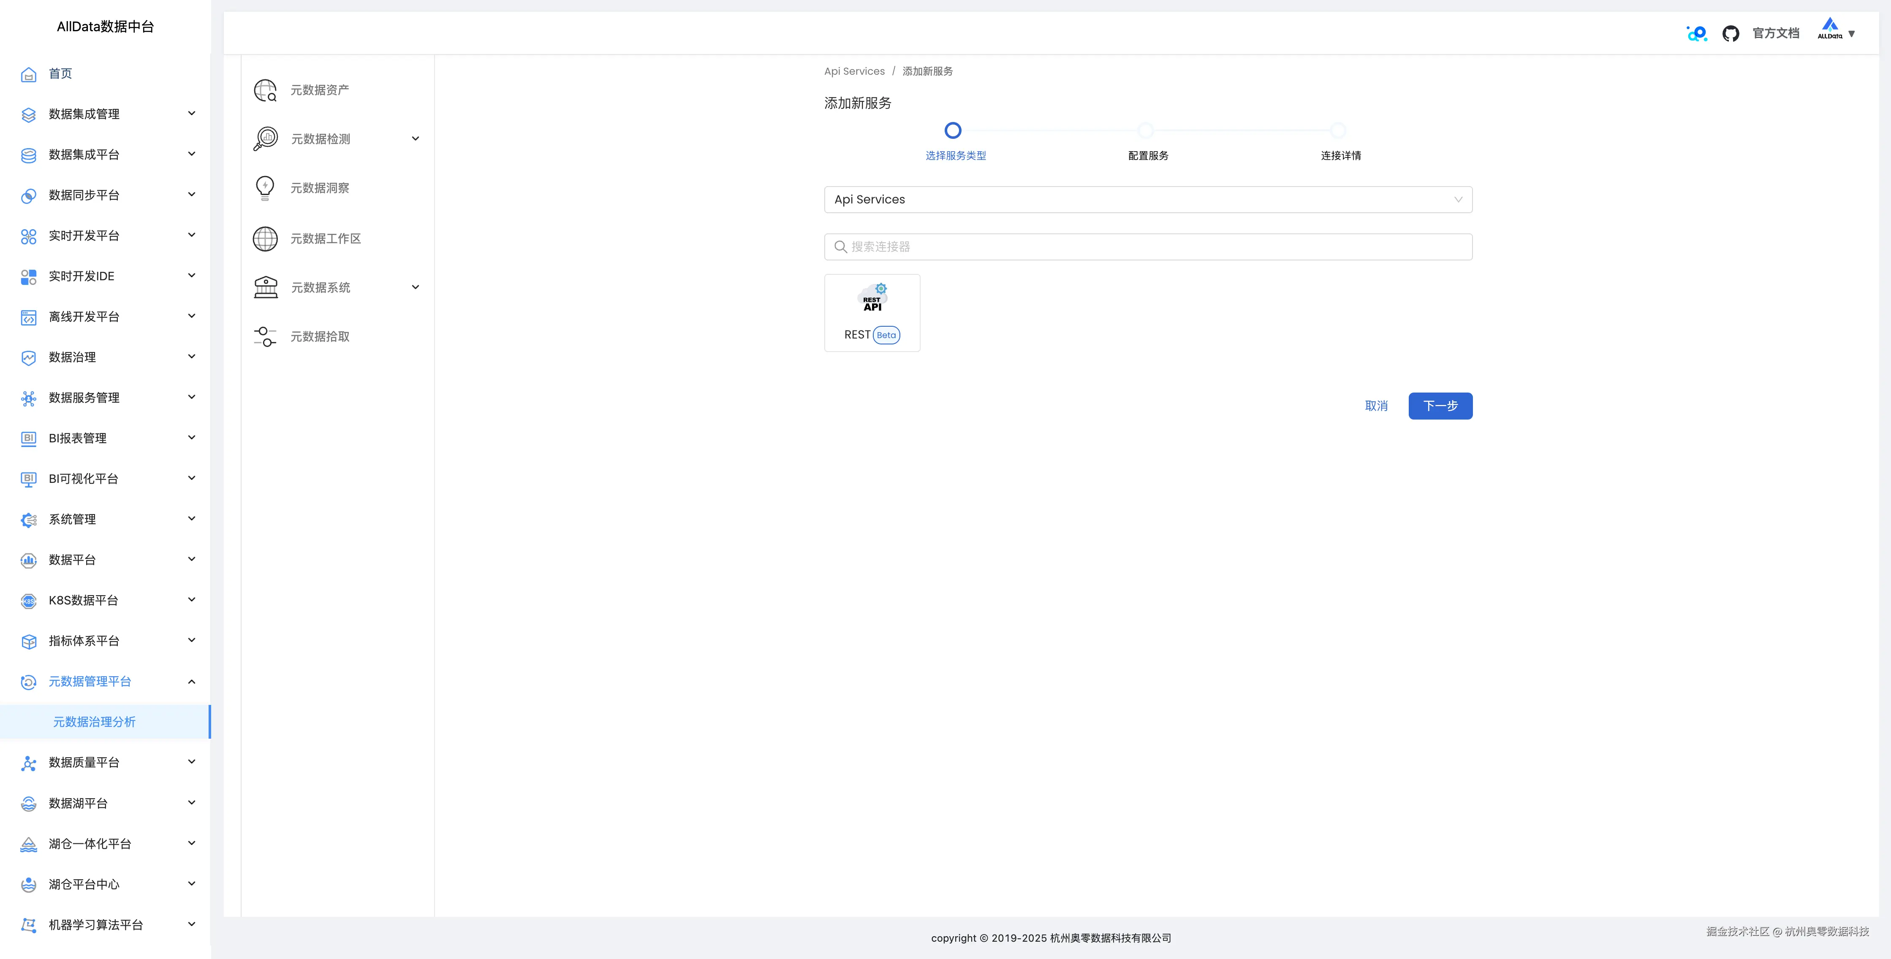Click the 首页 home icon
Image resolution: width=1891 pixels, height=959 pixels.
click(29, 74)
